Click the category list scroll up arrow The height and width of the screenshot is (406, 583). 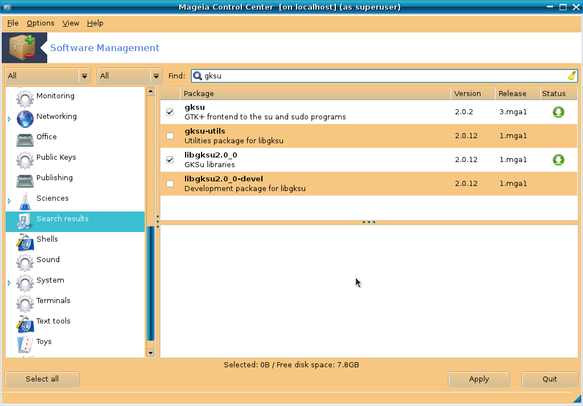click(x=150, y=91)
